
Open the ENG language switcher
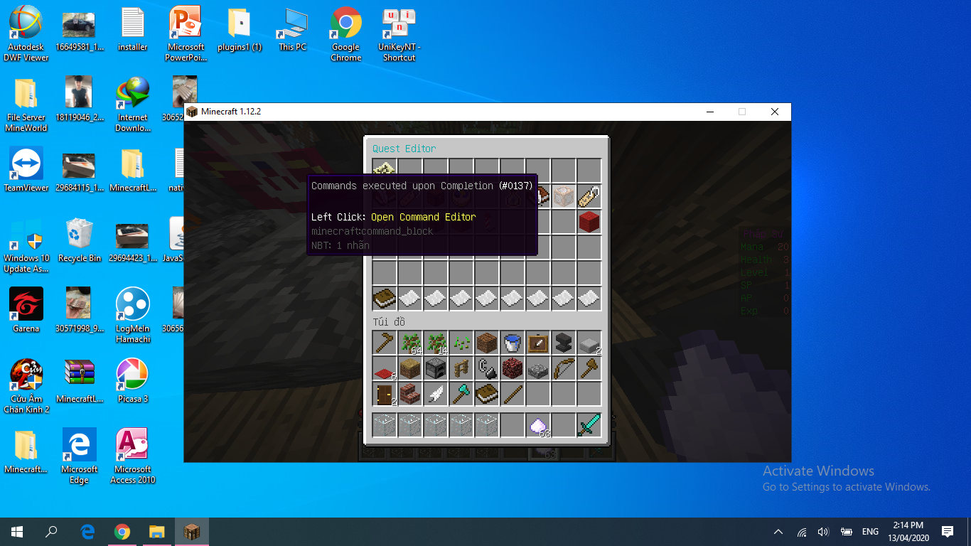(x=870, y=532)
